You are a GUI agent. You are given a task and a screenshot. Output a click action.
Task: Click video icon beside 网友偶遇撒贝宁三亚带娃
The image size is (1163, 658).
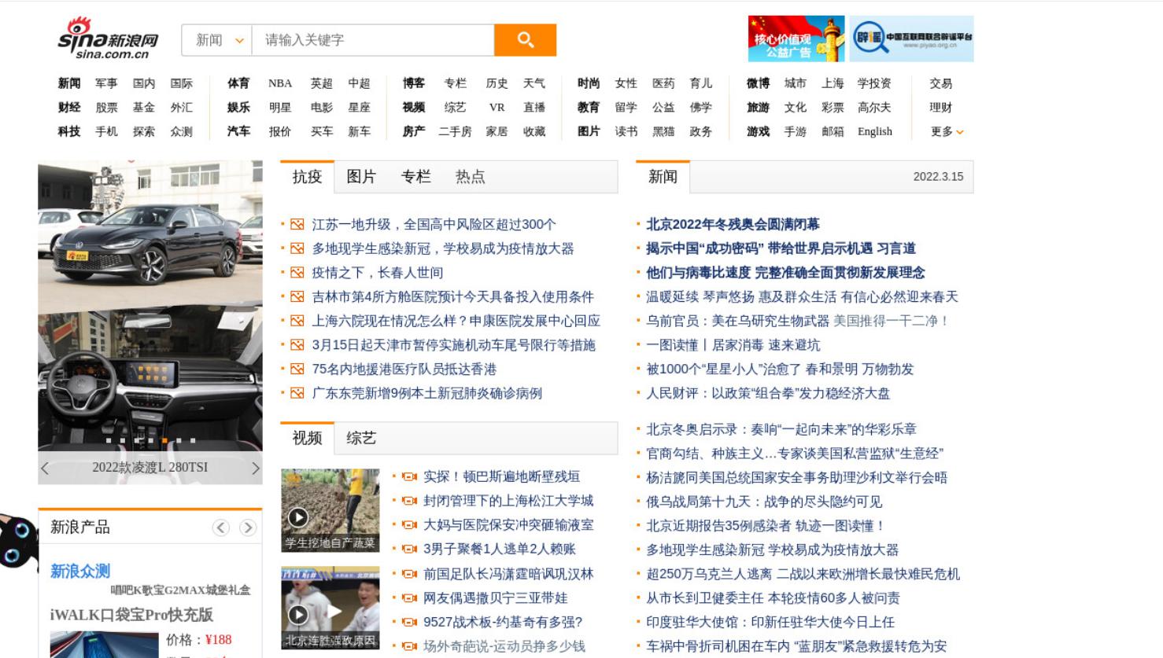[409, 598]
